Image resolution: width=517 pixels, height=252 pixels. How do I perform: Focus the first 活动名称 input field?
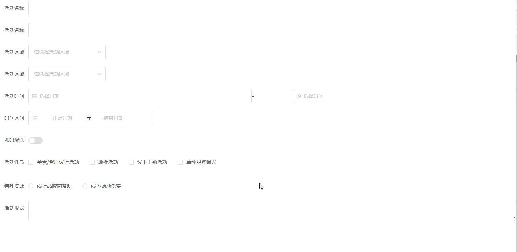272,8
